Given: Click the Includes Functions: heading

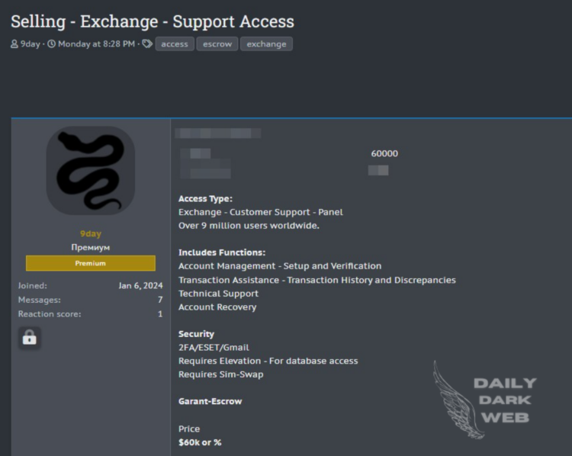Looking at the screenshot, I should (222, 252).
